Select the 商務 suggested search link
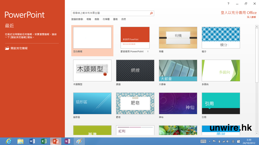Screen dimensions: 259x145 tap(97, 19)
